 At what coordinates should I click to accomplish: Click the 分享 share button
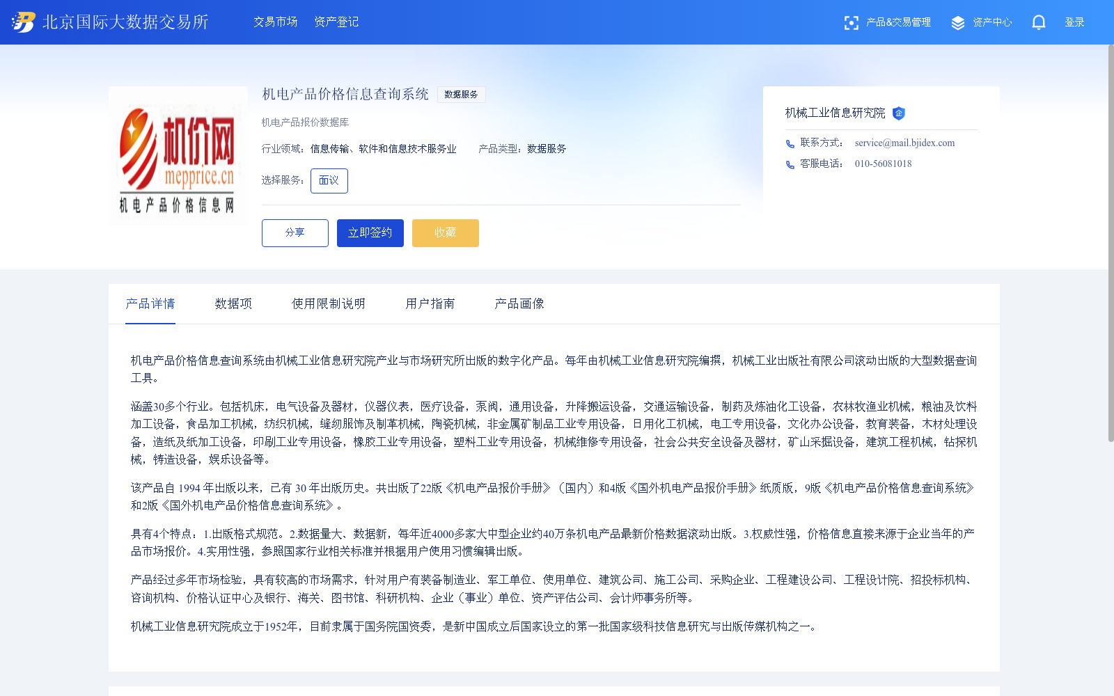tap(295, 233)
